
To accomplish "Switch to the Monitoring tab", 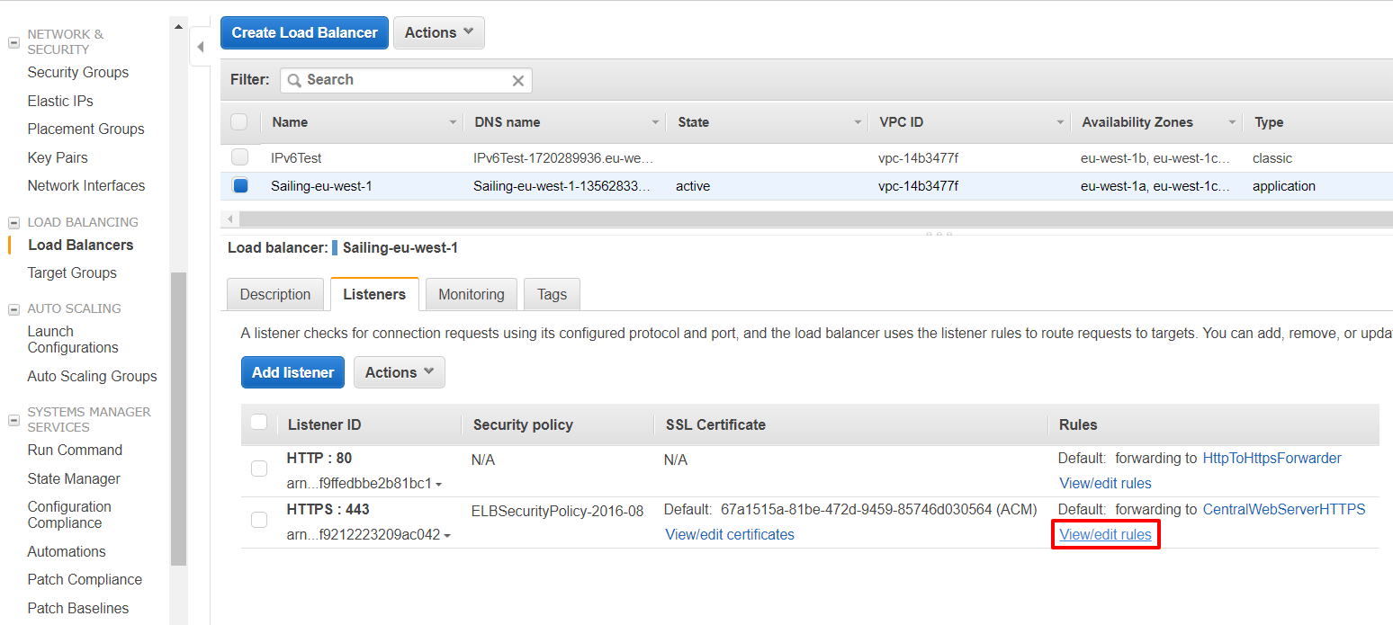I will (x=471, y=294).
